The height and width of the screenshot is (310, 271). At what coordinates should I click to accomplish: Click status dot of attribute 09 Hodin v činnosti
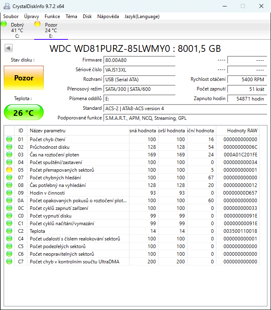coord(9,193)
